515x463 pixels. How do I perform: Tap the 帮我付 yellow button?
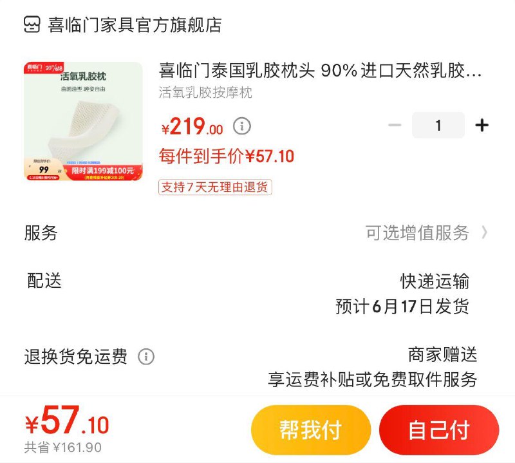[x=311, y=430]
